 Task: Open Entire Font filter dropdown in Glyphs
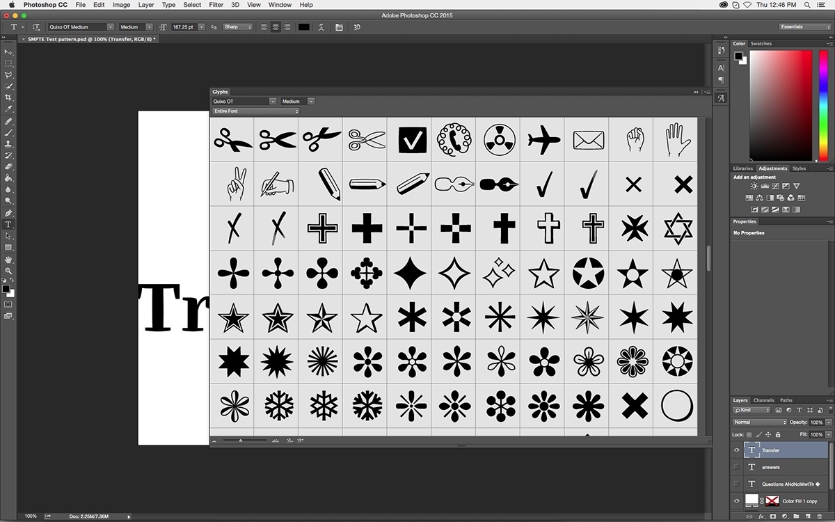[255, 111]
